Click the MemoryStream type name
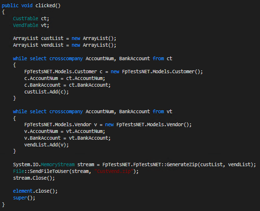This screenshot has width=260, height=211. [58, 164]
